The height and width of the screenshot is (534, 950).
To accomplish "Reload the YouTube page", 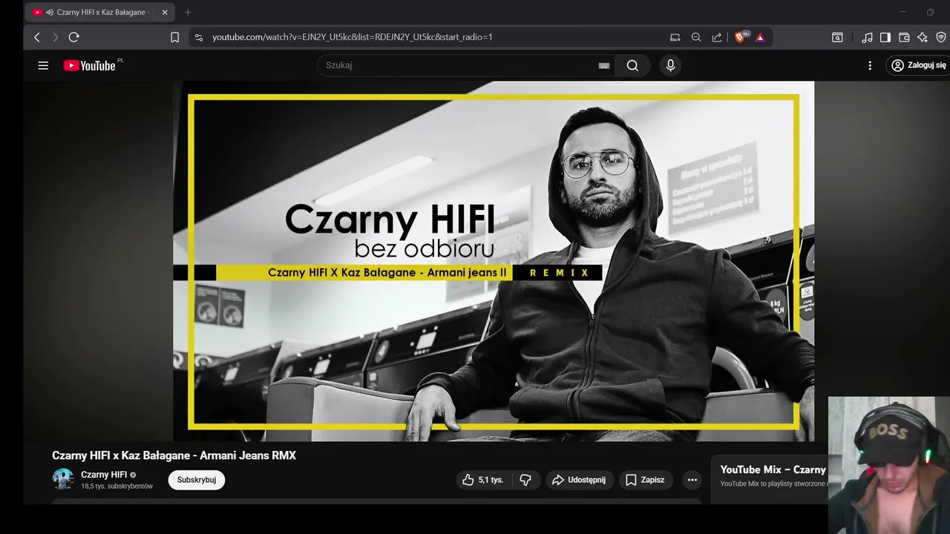I will (x=73, y=37).
